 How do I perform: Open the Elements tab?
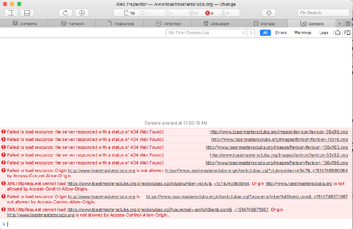[24, 23]
